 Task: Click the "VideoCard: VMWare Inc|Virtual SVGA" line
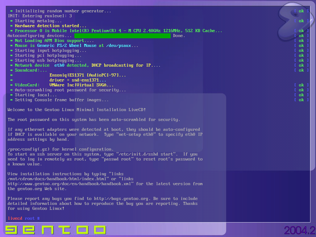pos(62,85)
